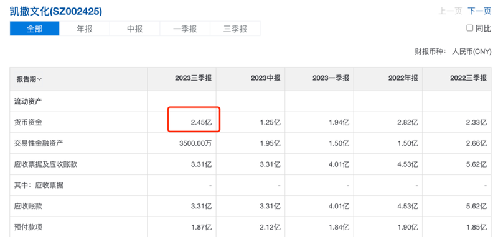Click the 应收票据及应收账款 row label
498x237 pixels.
45,164
